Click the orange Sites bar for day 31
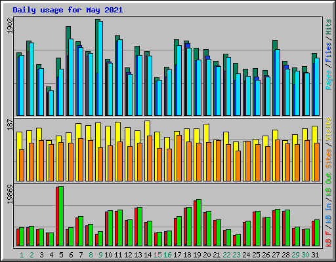 pos(317,162)
